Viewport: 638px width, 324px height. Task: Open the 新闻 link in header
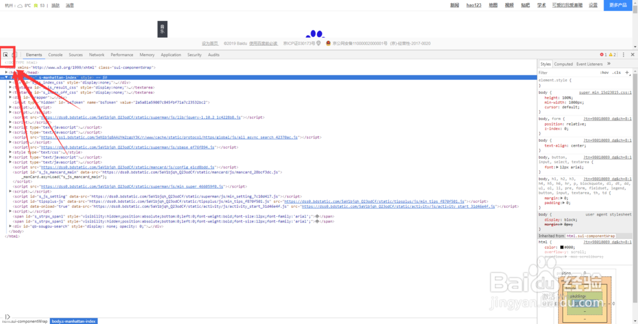click(454, 5)
